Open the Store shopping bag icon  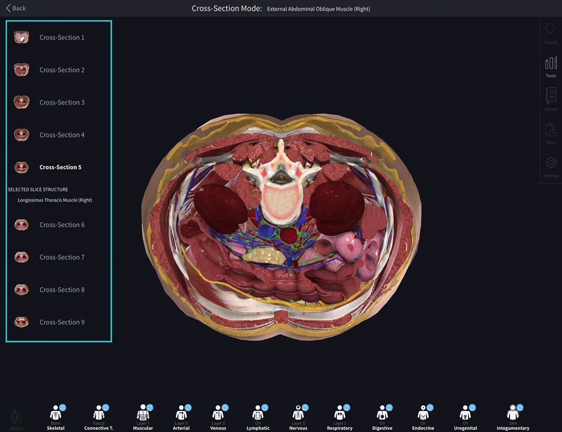click(x=551, y=130)
